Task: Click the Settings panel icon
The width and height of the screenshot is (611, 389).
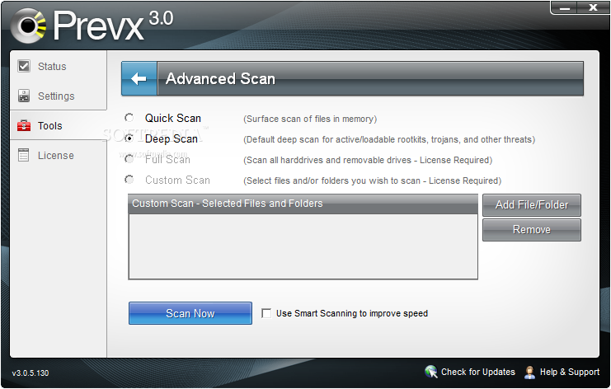Action: click(24, 96)
